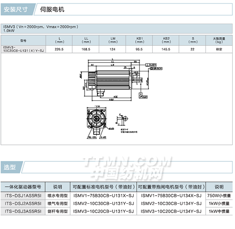Click the 750W小惯量 description cell

[219, 196]
